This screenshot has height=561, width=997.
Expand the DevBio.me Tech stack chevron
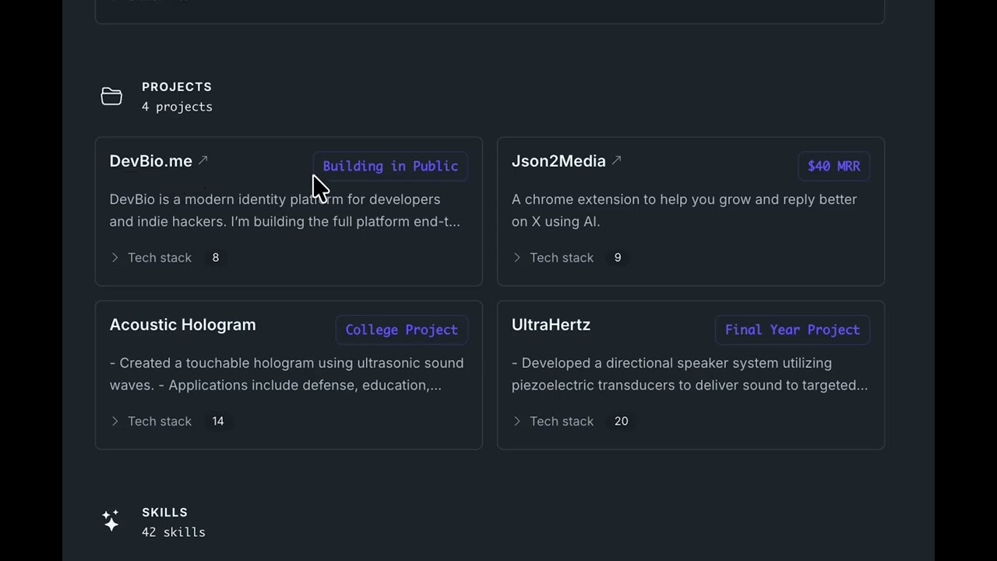pos(114,257)
